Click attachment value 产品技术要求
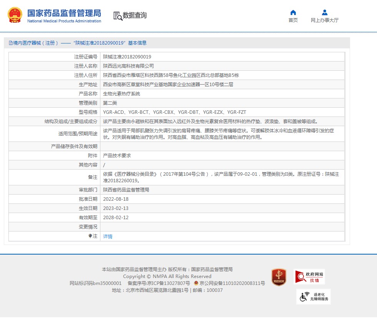377x323 pixels. pyautogui.click(x=117, y=156)
